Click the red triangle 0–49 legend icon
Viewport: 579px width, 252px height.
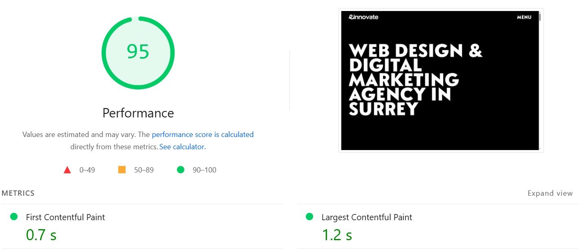pos(67,170)
